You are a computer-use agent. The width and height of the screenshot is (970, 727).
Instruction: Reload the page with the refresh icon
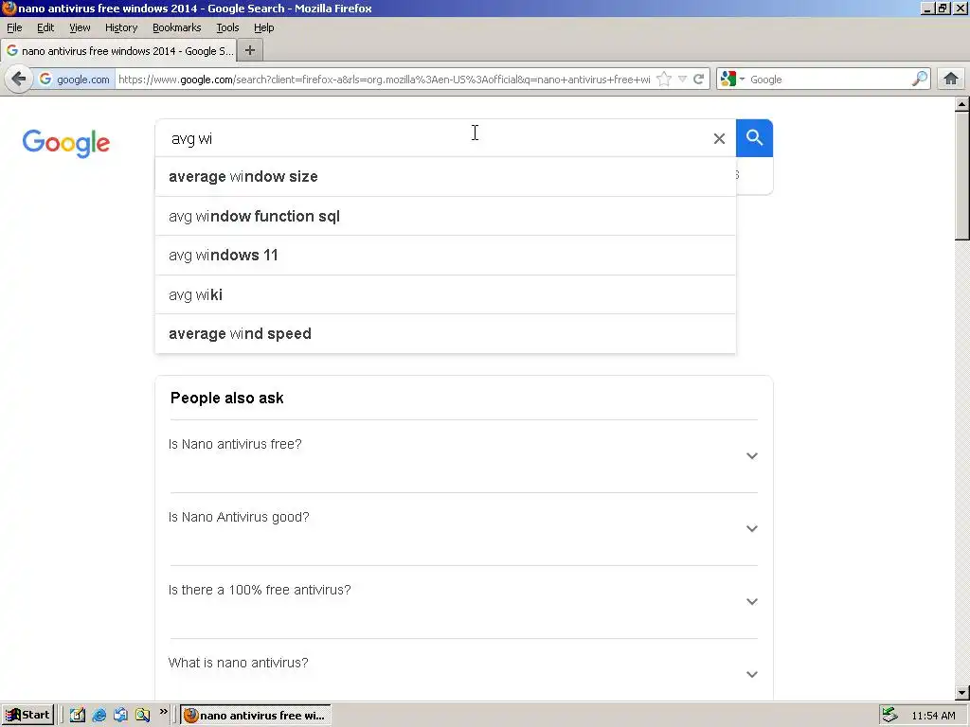699,80
